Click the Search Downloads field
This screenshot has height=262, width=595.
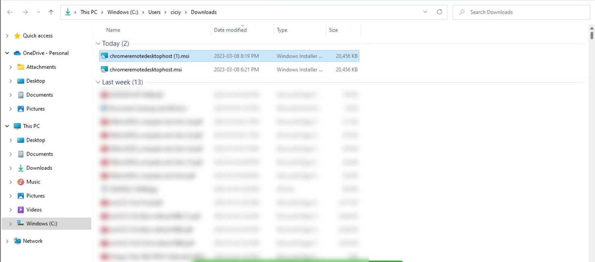click(524, 12)
